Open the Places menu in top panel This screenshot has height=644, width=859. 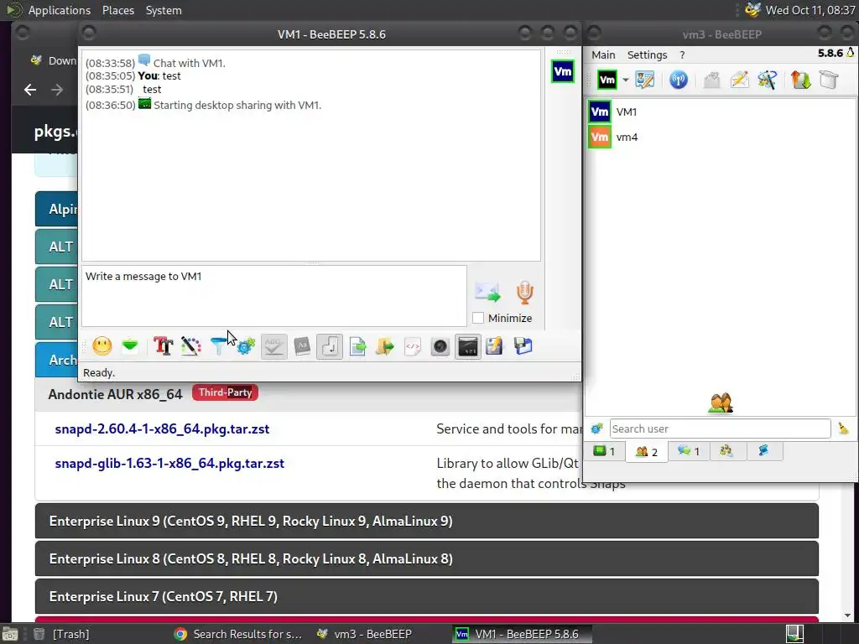(x=118, y=10)
